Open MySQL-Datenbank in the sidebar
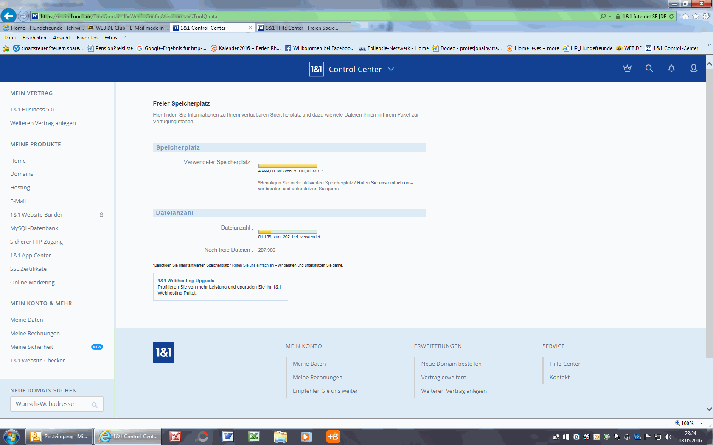This screenshot has width=713, height=445. pos(34,228)
